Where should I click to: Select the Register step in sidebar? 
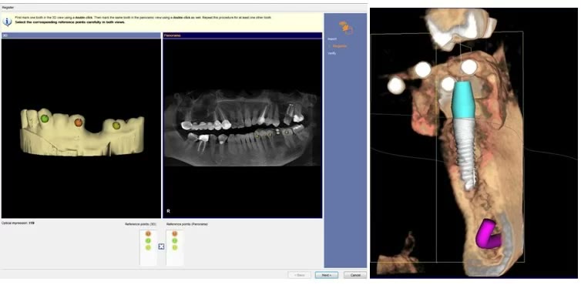tap(339, 46)
